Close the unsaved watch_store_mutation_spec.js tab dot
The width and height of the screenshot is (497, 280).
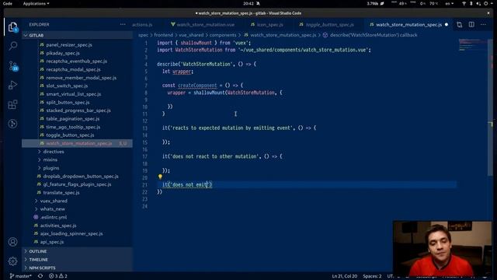pyautogui.click(x=447, y=24)
